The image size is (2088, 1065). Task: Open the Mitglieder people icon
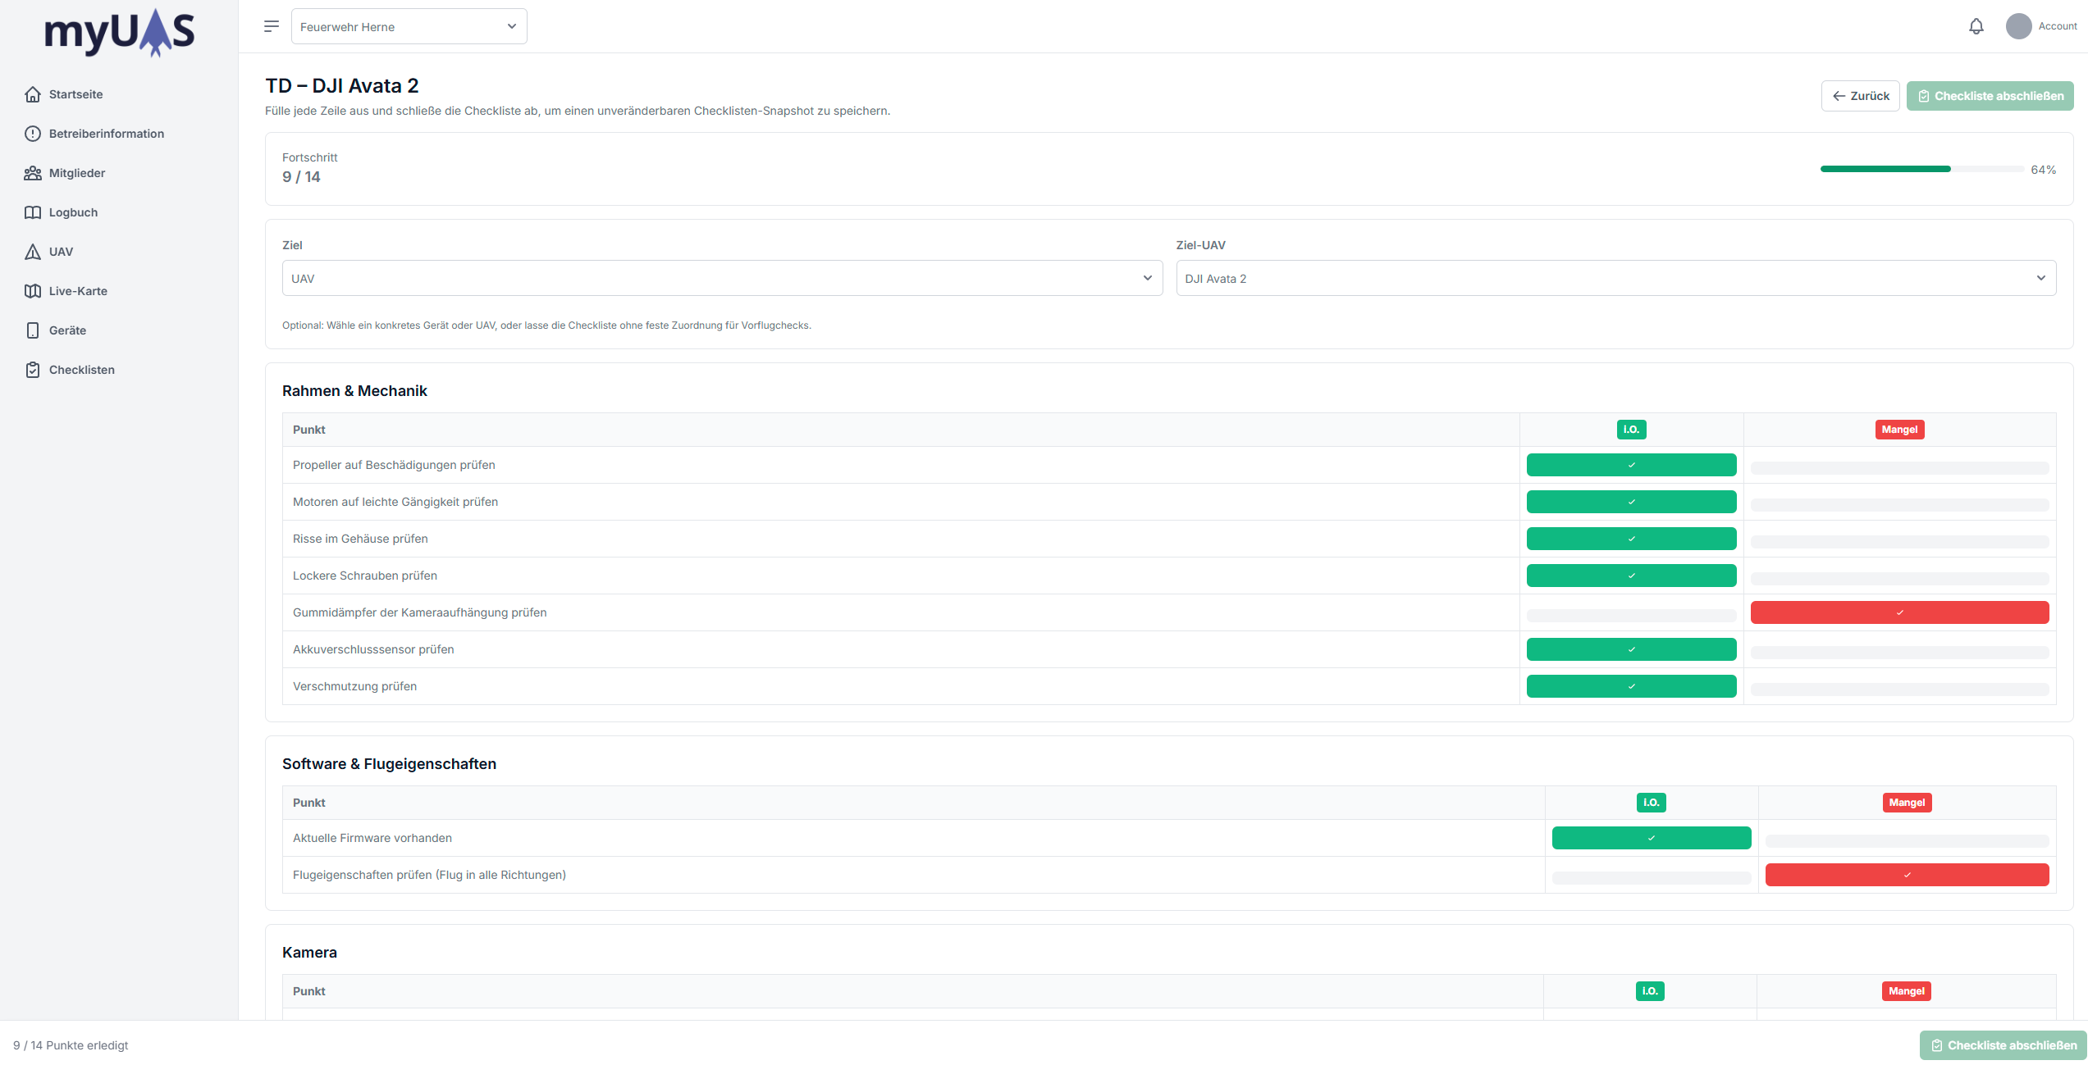(33, 173)
